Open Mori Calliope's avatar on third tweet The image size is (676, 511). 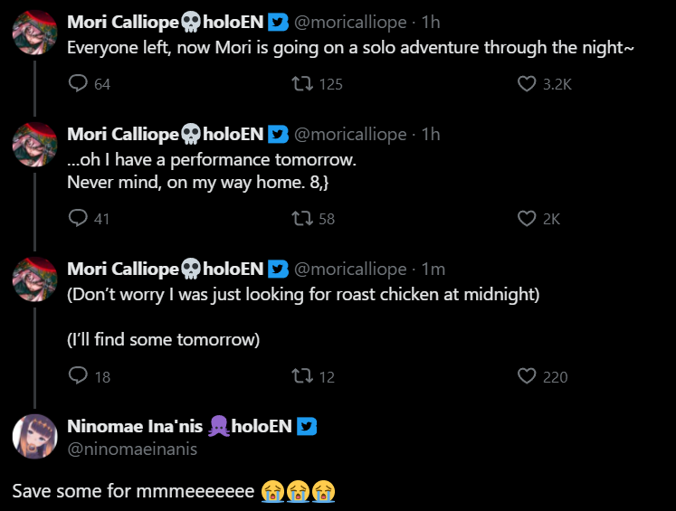click(x=35, y=279)
